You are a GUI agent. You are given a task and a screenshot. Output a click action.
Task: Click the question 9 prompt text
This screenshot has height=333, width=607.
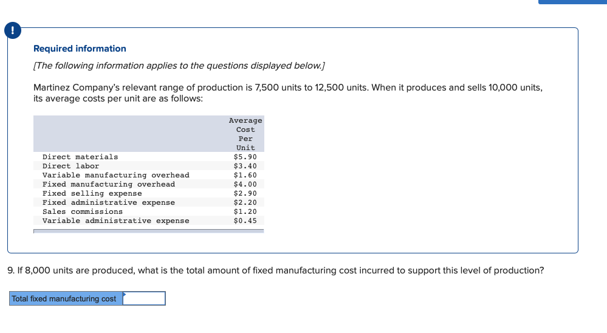pyautogui.click(x=276, y=270)
